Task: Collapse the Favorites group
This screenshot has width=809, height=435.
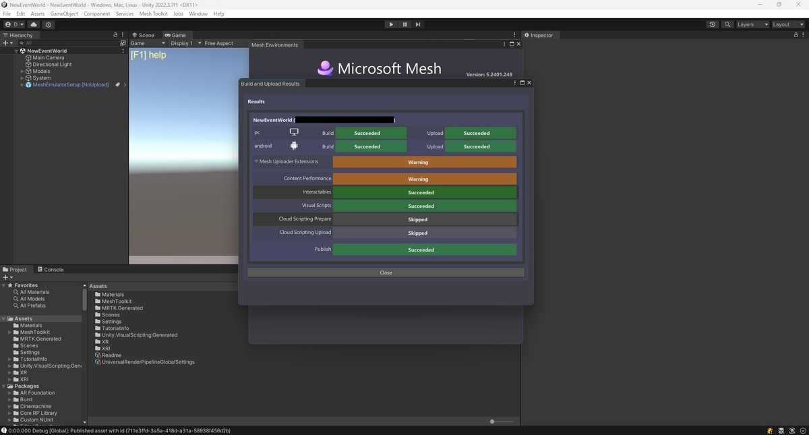Action: (x=3, y=285)
